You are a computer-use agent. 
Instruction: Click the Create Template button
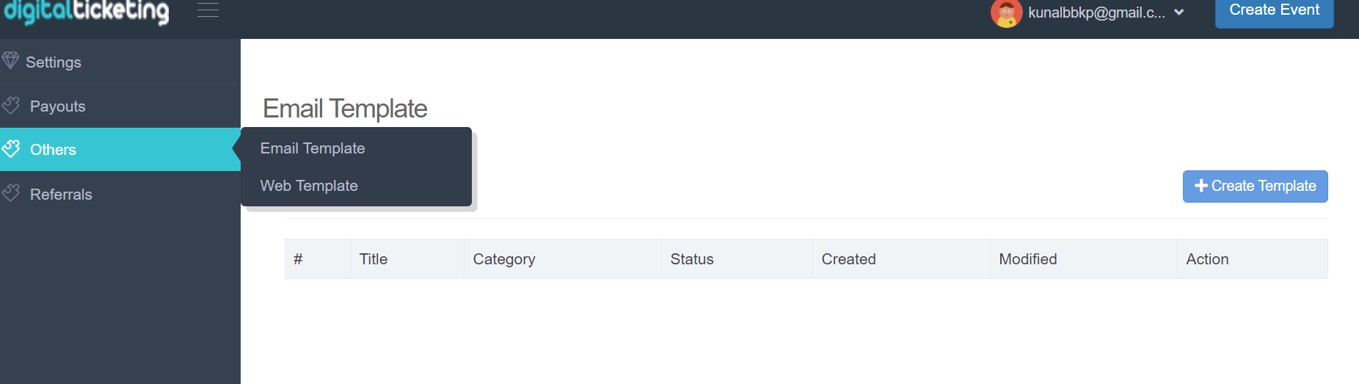(x=1255, y=186)
